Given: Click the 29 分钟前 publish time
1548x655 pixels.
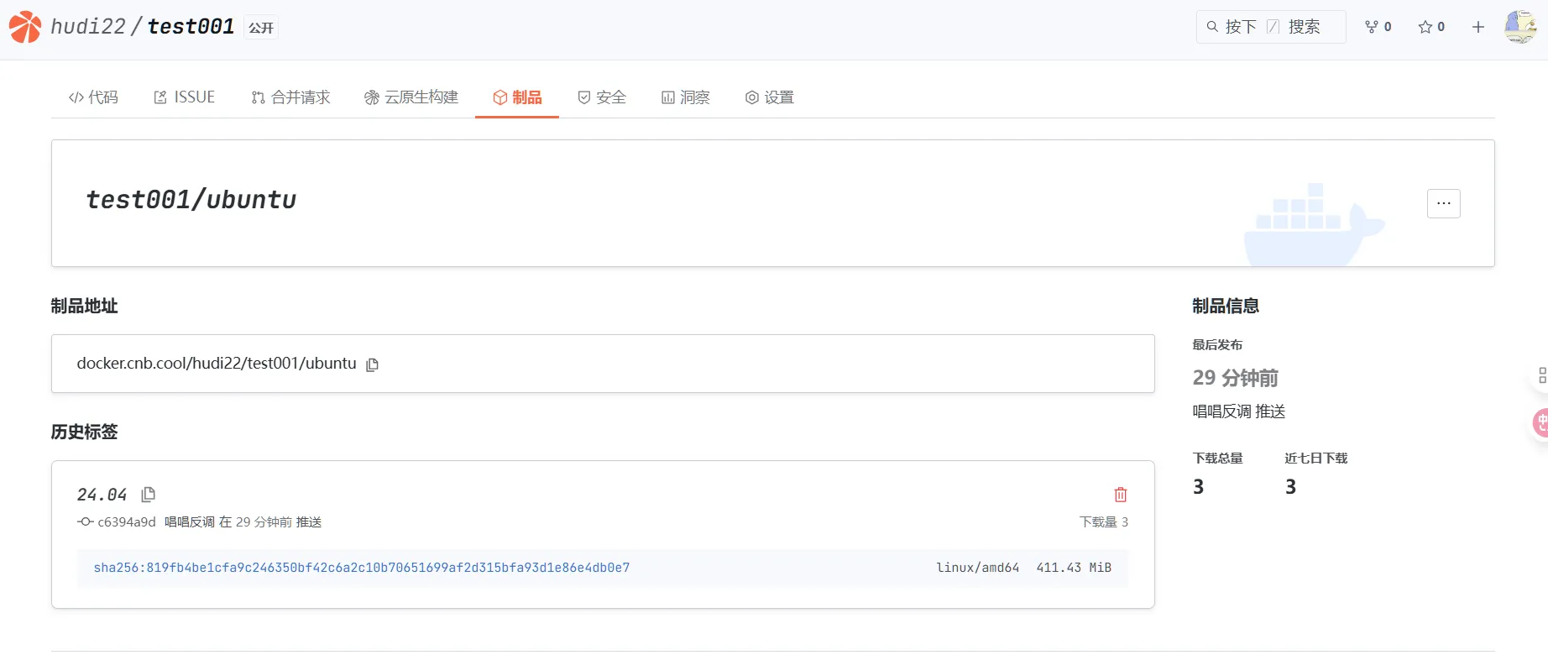Looking at the screenshot, I should 1236,378.
